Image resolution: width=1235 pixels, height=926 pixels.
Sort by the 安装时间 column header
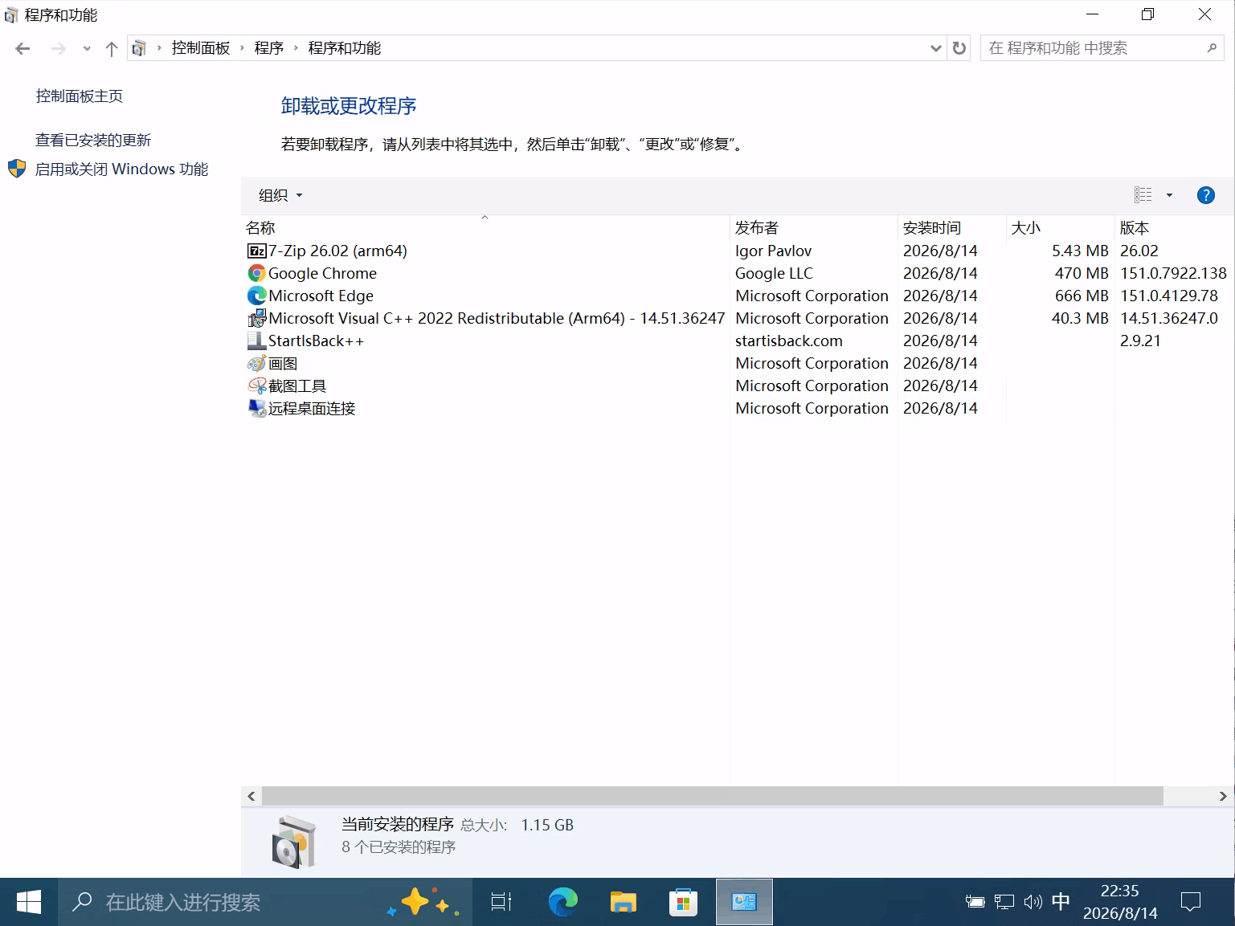tap(952, 228)
